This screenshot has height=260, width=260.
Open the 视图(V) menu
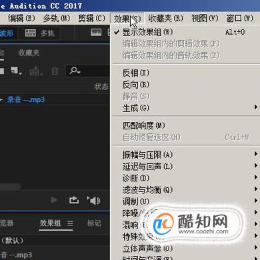click(205, 18)
